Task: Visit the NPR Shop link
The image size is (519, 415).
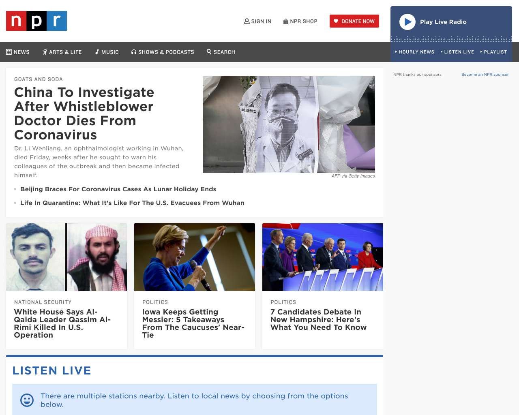Action: [300, 21]
